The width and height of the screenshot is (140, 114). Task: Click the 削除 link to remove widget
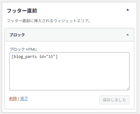click(13, 99)
